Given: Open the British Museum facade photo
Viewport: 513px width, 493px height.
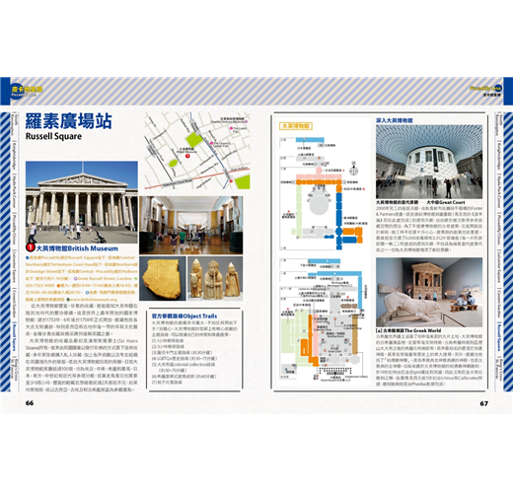Looking at the screenshot, I should coord(82,202).
